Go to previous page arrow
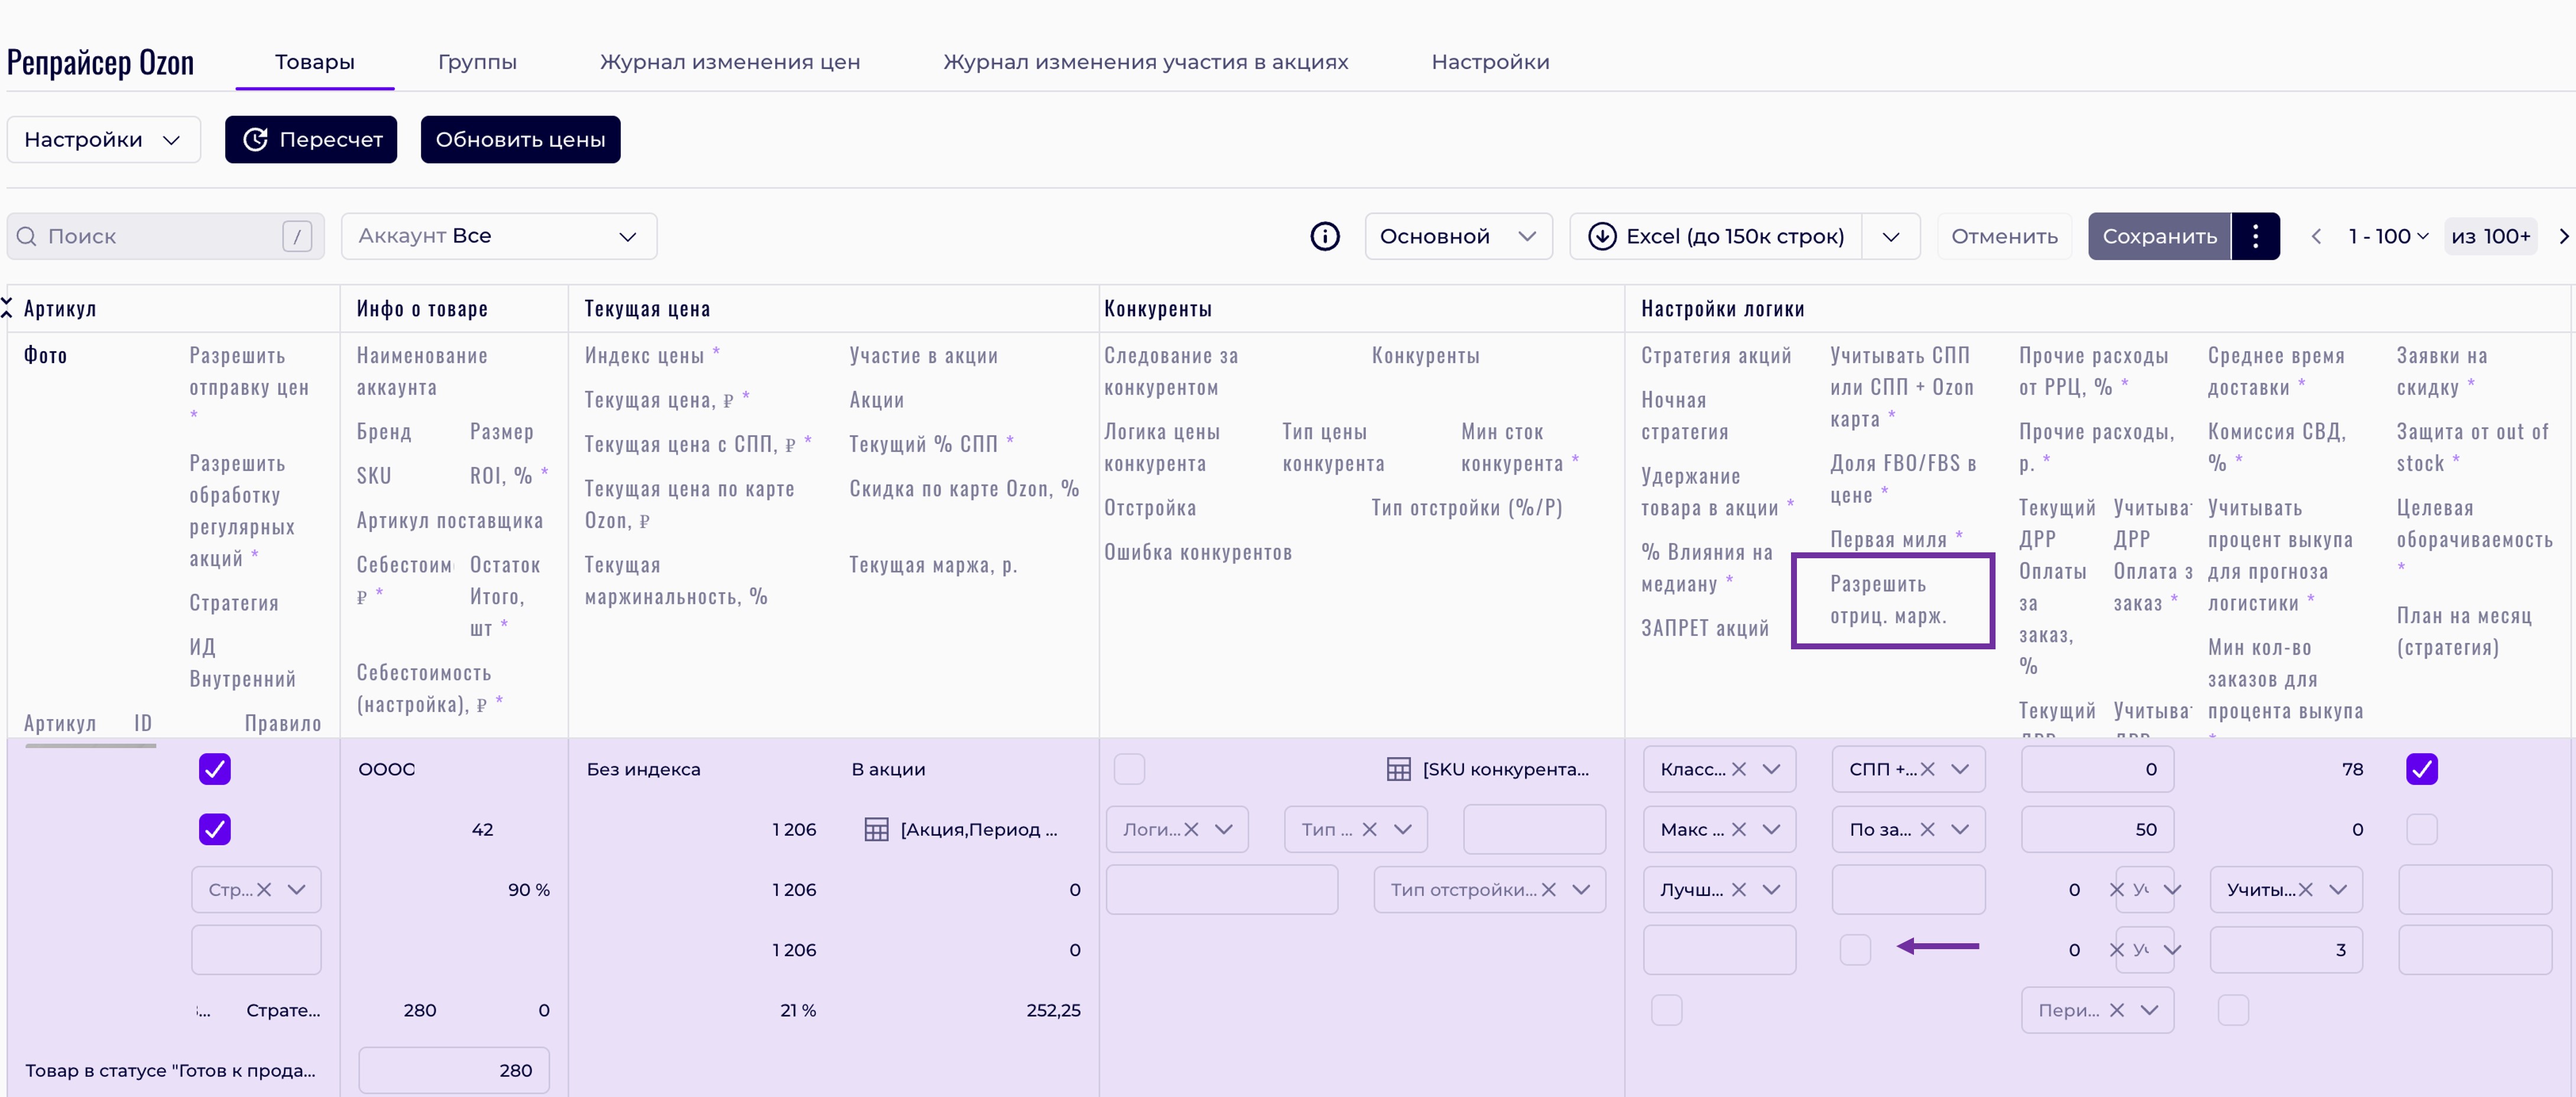Image resolution: width=2576 pixels, height=1097 pixels. coord(2316,236)
